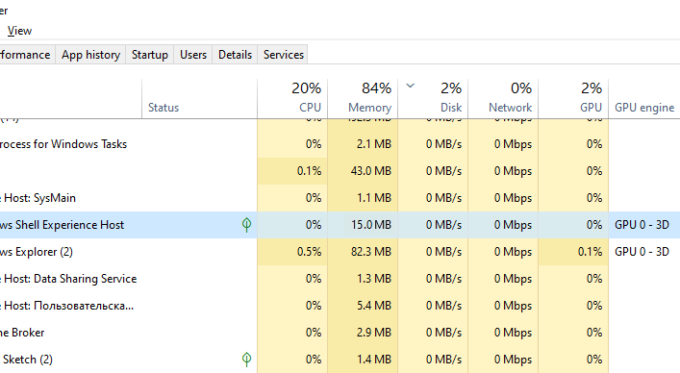The width and height of the screenshot is (680, 373).
Task: Click the 1.3 MB memory cell
Action: click(x=363, y=279)
